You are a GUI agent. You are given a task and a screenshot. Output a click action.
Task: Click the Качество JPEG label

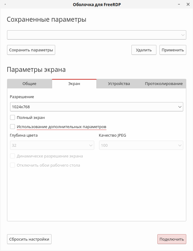113,135
